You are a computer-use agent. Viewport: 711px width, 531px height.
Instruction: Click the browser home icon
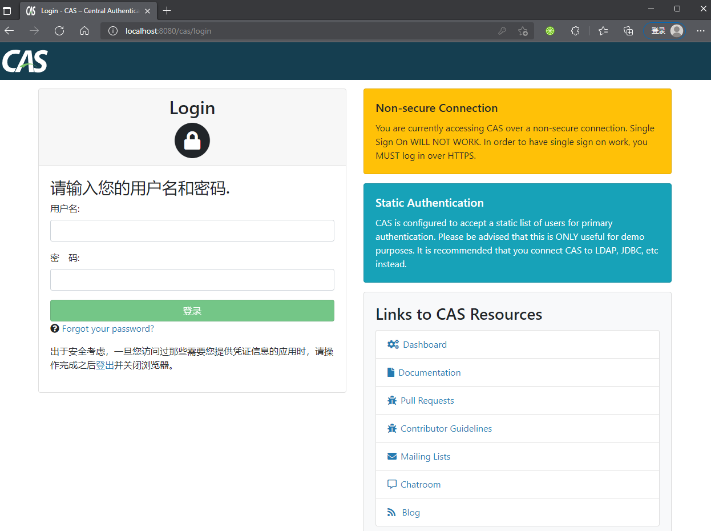pyautogui.click(x=84, y=31)
